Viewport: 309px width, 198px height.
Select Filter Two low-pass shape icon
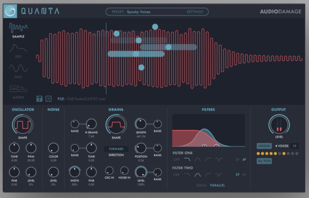pyautogui.click(x=187, y=175)
